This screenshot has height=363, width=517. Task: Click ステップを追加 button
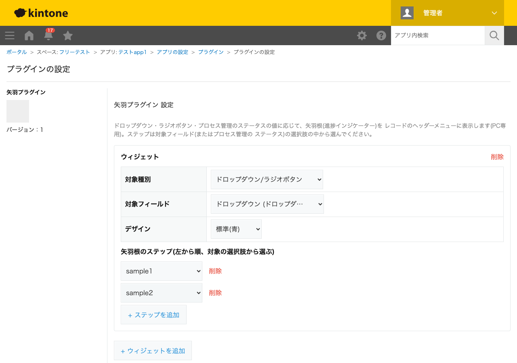click(x=153, y=315)
